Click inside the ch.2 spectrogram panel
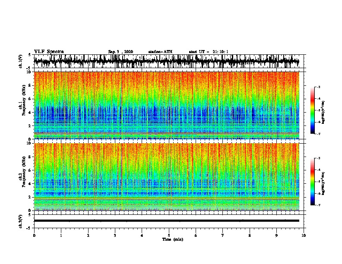 pos(166,177)
